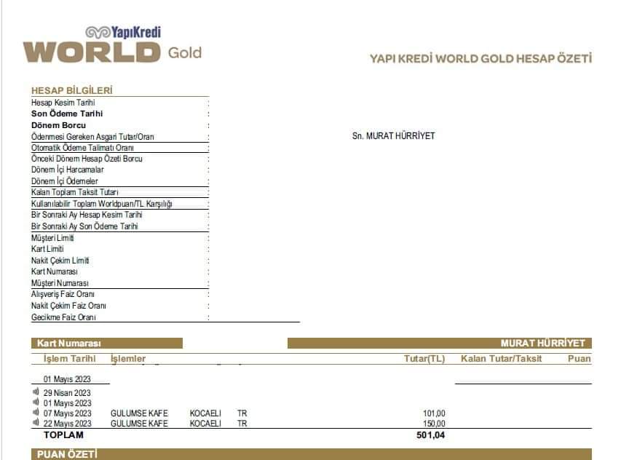Image resolution: width=621 pixels, height=460 pixels.
Task: Click the Son Ödeme Tarihi label
Action: pos(67,114)
